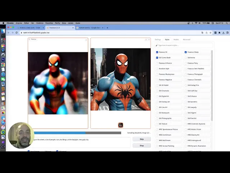Close the Fooocus 2.5.3 tab
The height and width of the screenshot is (173, 230).
pos(73,28)
